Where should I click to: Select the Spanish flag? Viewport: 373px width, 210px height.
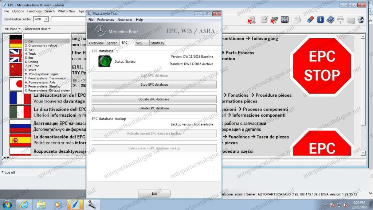click(20, 140)
